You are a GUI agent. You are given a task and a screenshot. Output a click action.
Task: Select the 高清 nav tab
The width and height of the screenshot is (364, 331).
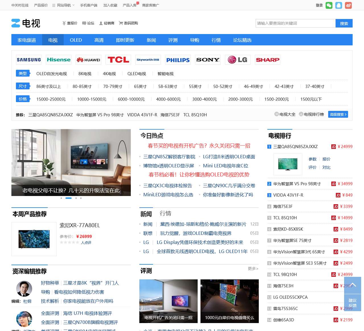pyautogui.click(x=99, y=40)
